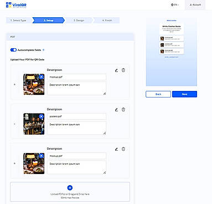
Task: Click the Next button
Action: tap(184, 94)
